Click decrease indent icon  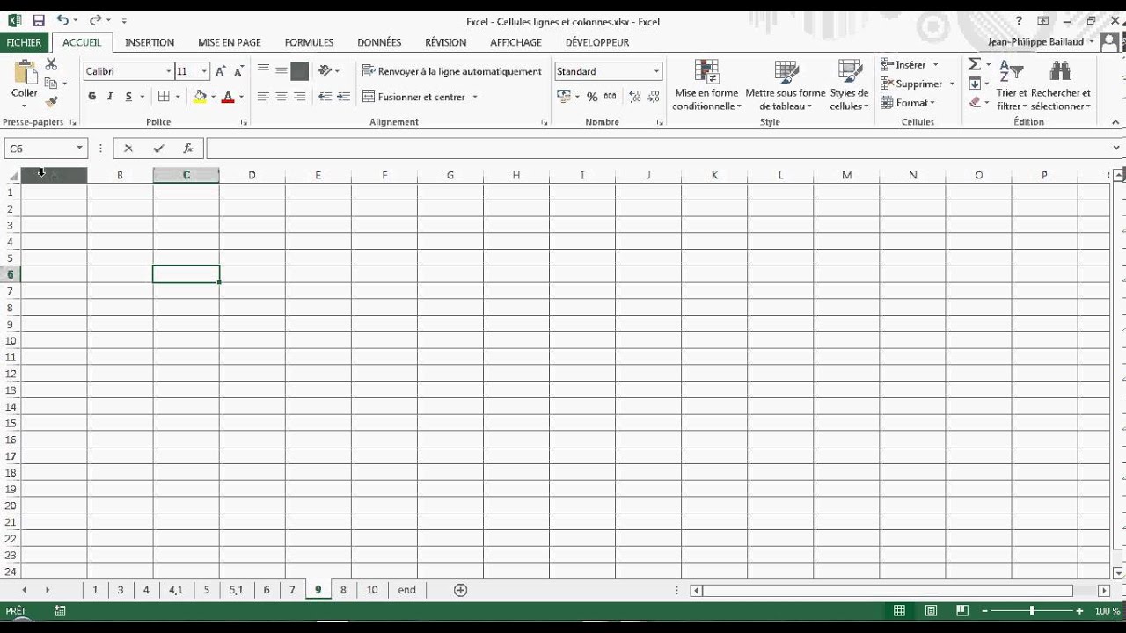pos(325,97)
